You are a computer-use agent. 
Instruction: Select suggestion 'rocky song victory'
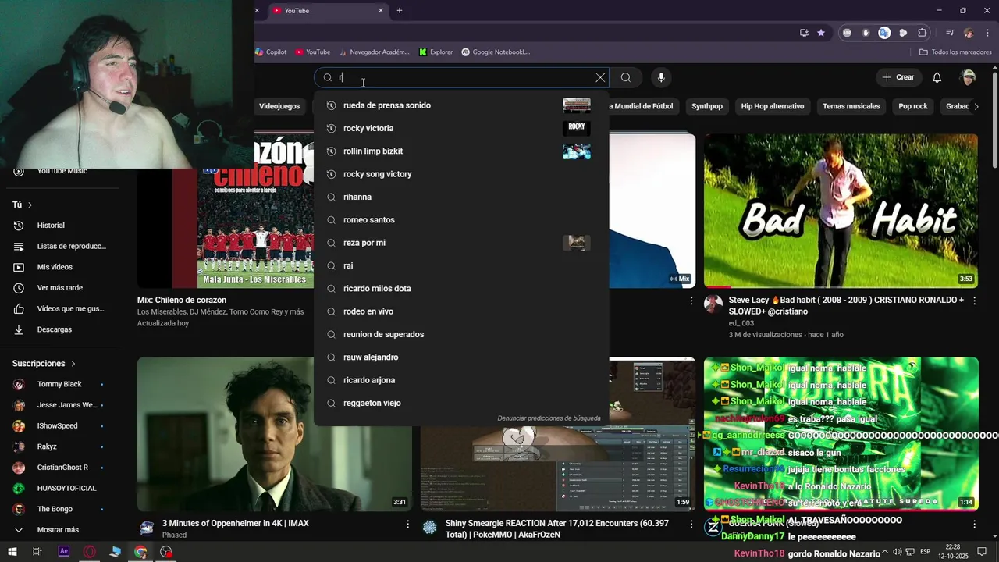(x=461, y=174)
